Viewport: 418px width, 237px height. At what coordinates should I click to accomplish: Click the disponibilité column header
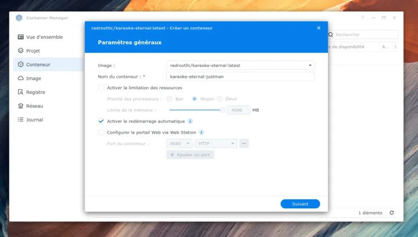pyautogui.click(x=354, y=47)
